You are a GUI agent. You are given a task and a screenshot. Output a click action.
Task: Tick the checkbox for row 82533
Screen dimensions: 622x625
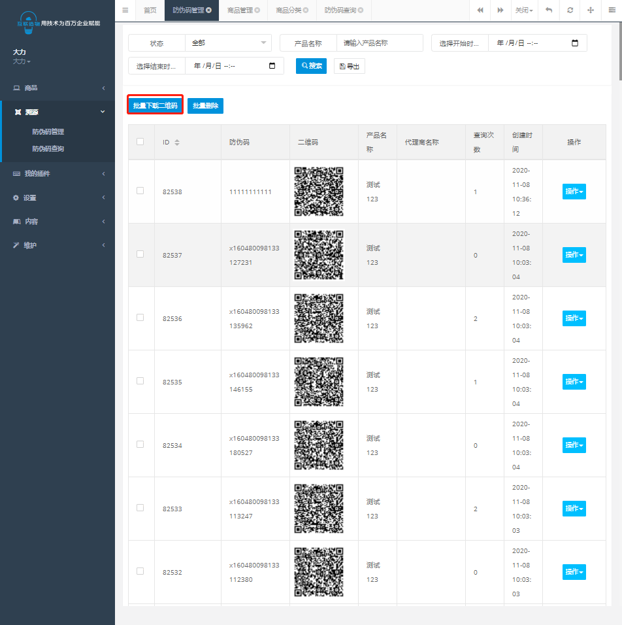[140, 508]
